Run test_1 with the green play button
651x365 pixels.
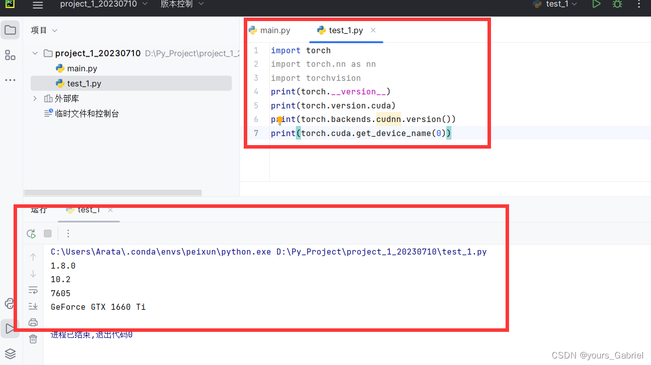pos(596,4)
